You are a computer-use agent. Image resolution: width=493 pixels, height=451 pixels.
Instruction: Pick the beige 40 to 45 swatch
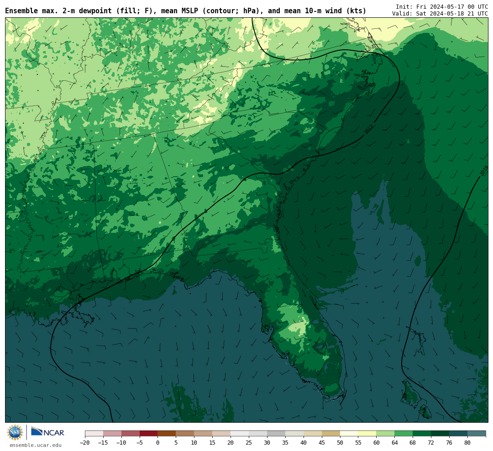[313, 434]
